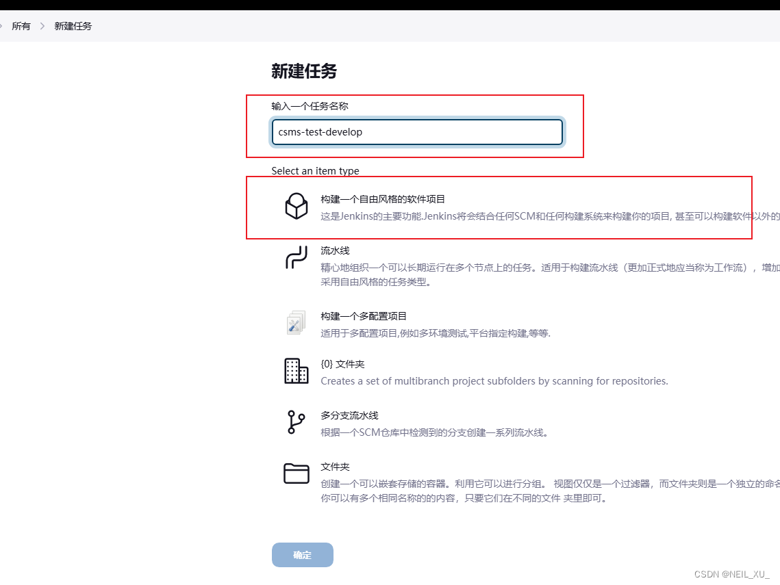Viewport: 780px width, 585px height.
Task: Click the 文件夹 folder icon
Action: click(x=296, y=473)
